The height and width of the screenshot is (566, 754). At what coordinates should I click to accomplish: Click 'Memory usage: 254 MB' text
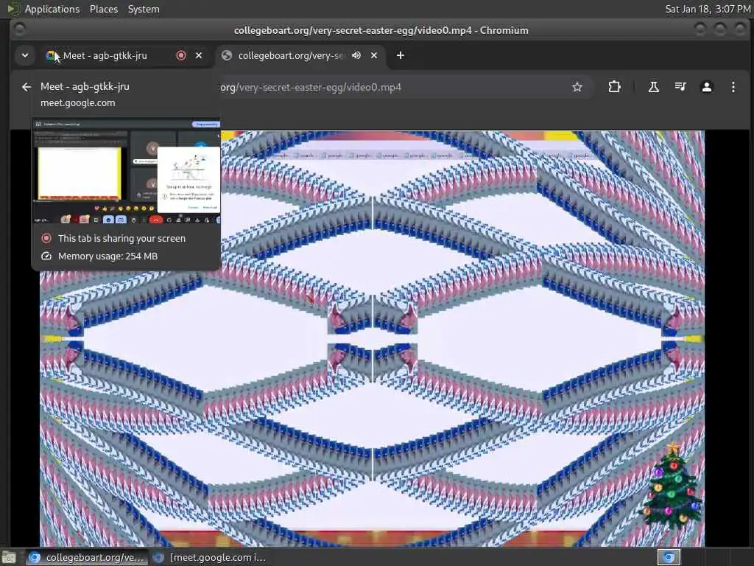tap(108, 256)
